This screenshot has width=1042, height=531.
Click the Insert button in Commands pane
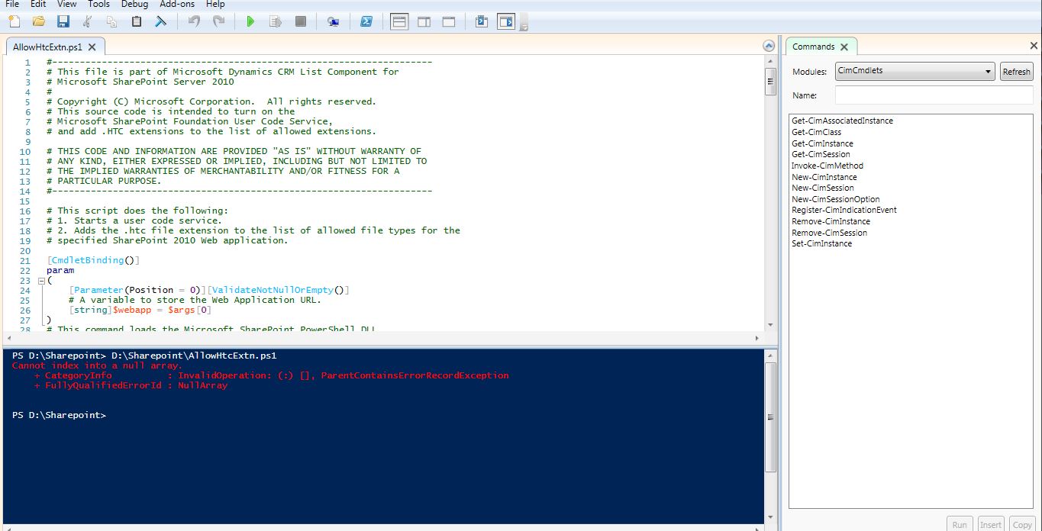click(x=991, y=524)
